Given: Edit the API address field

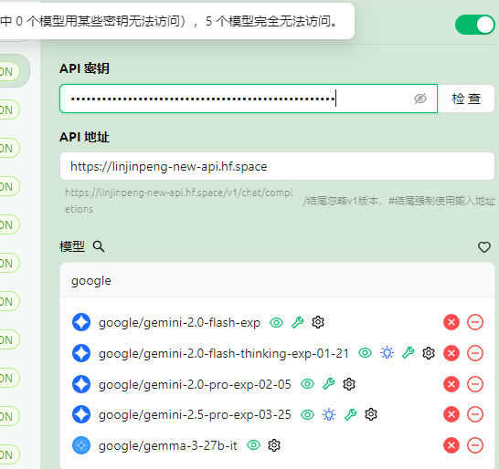Looking at the screenshot, I should pyautogui.click(x=277, y=166).
